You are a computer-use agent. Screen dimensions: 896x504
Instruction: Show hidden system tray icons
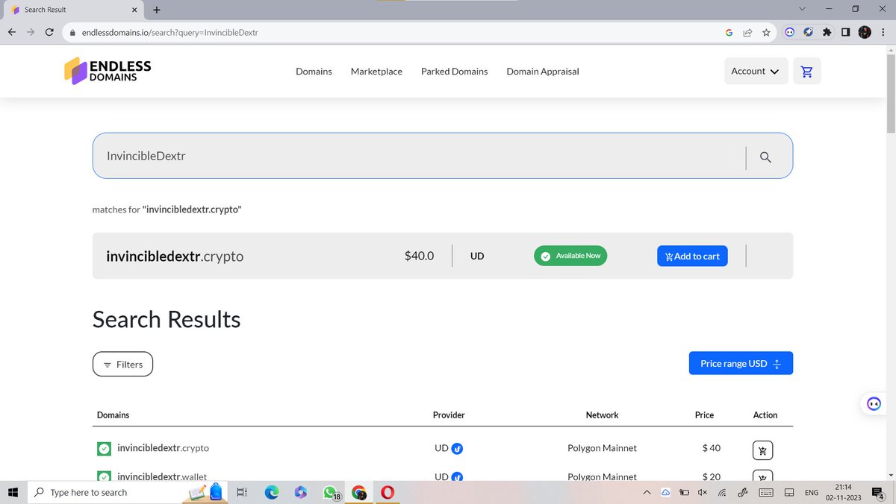(x=647, y=492)
